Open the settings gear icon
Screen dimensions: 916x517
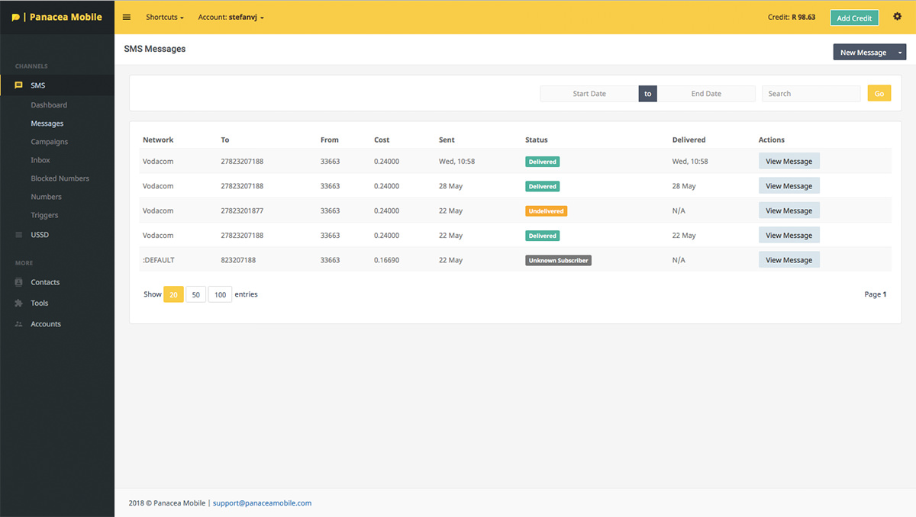click(x=897, y=17)
